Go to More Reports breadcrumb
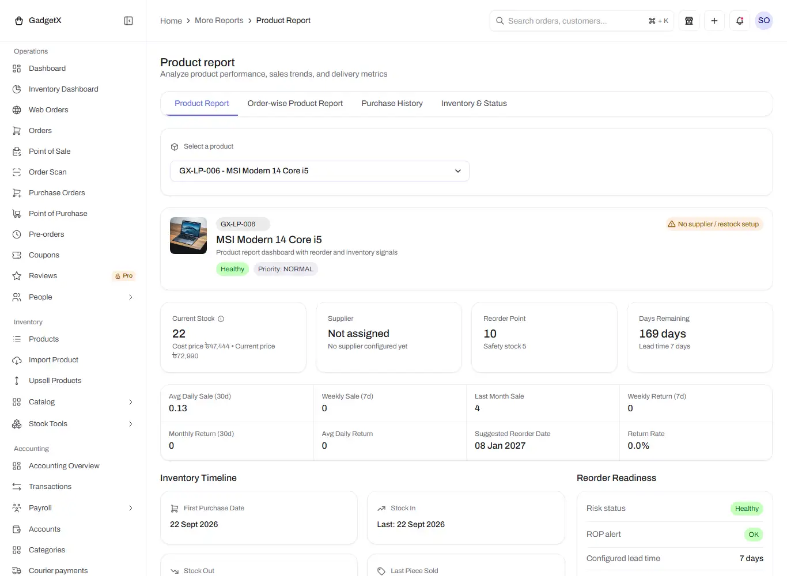Viewport: 787px width, 576px height. pyautogui.click(x=219, y=21)
